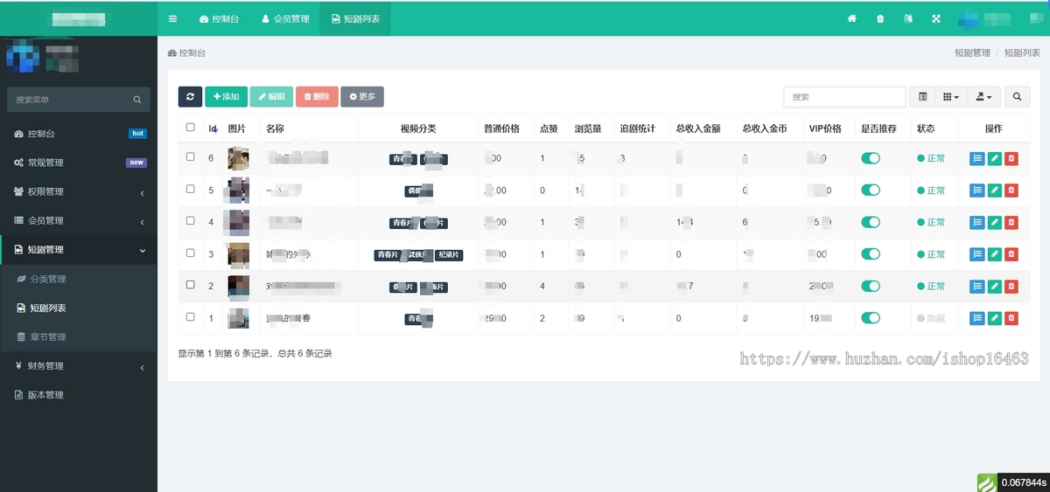Click the refresh table button
This screenshot has width=1050, height=492.
pyautogui.click(x=190, y=96)
